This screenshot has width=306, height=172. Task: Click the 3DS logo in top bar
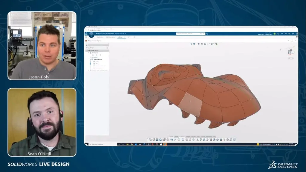point(86,33)
